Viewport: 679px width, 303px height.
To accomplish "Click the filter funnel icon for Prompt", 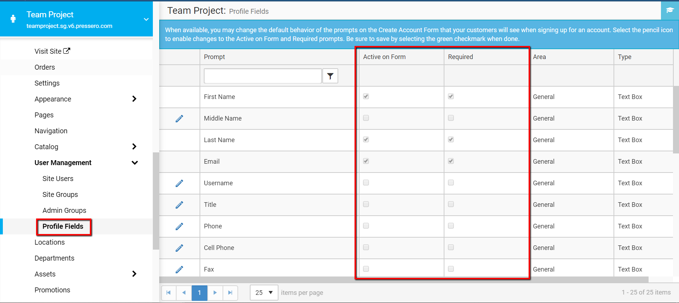I will [330, 76].
